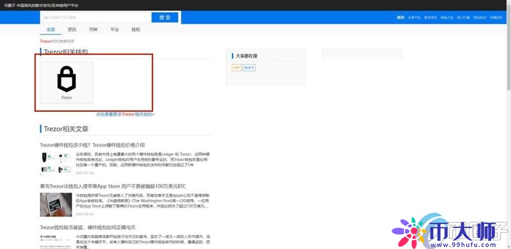Open 钱包大全 in top navigation
Image resolution: width=511 pixels, height=249 pixels.
(x=446, y=17)
